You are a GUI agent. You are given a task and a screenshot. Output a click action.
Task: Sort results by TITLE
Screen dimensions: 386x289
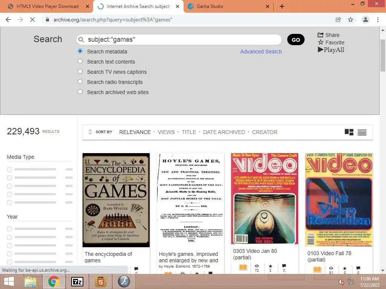pos(189,132)
